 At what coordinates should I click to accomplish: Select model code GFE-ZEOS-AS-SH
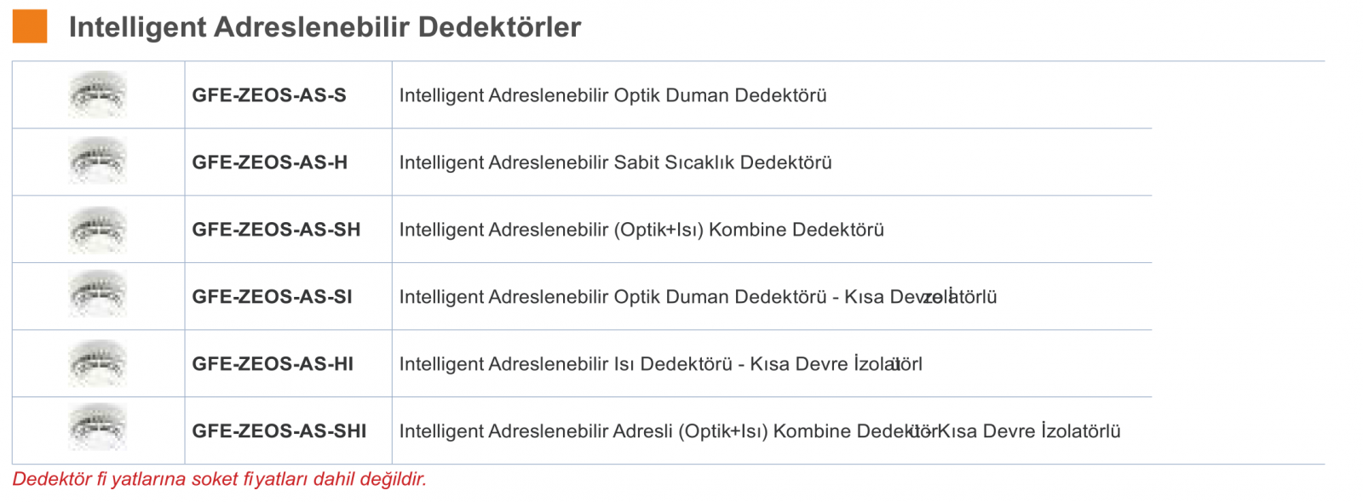click(x=277, y=230)
